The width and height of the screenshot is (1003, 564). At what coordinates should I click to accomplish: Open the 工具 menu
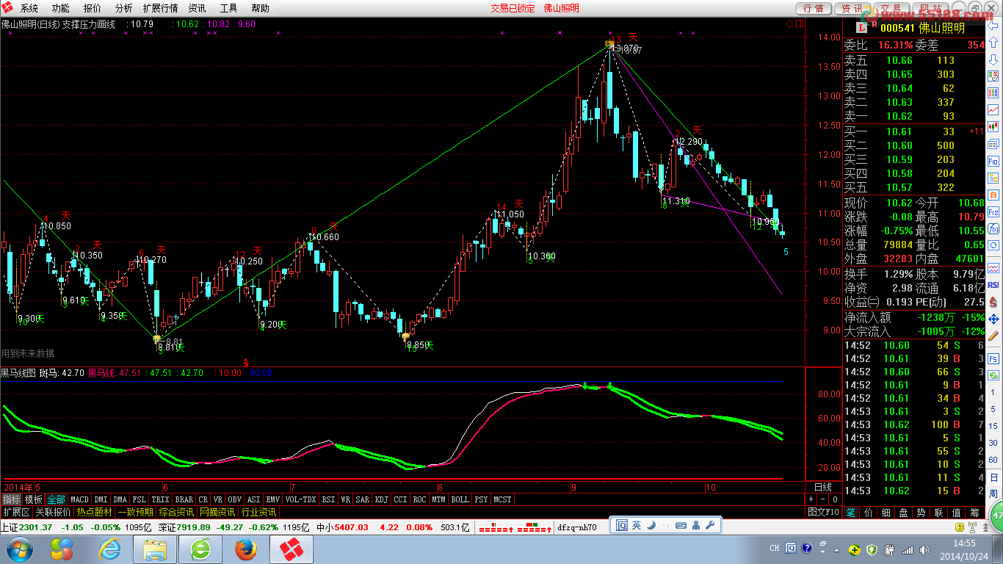(228, 8)
